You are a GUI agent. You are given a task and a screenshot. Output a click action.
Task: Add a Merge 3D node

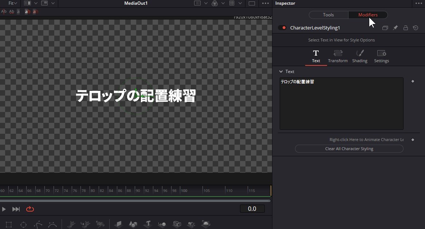pyautogui.click(x=162, y=224)
